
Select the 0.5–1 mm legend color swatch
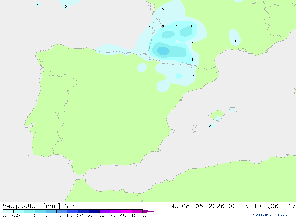(19, 211)
